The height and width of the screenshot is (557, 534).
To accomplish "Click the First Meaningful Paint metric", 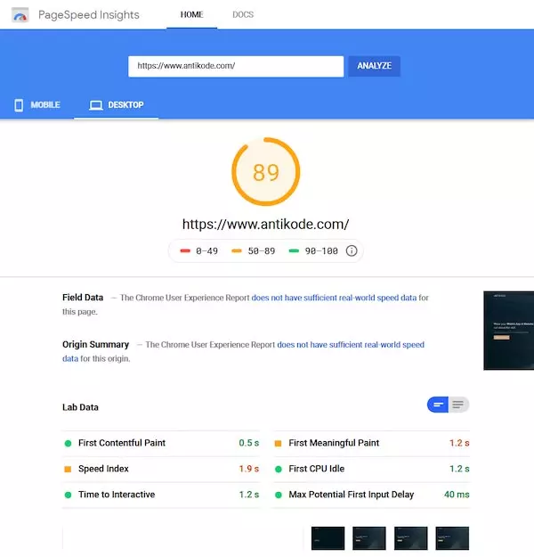I will pos(371,443).
